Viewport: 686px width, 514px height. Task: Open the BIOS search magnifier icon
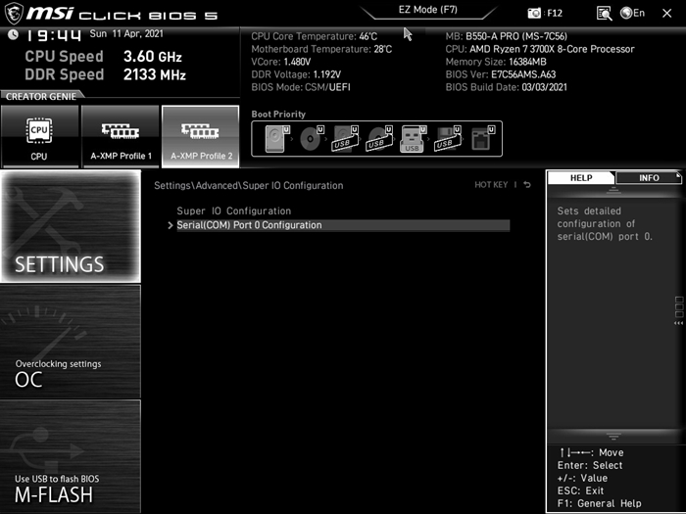[x=605, y=14]
